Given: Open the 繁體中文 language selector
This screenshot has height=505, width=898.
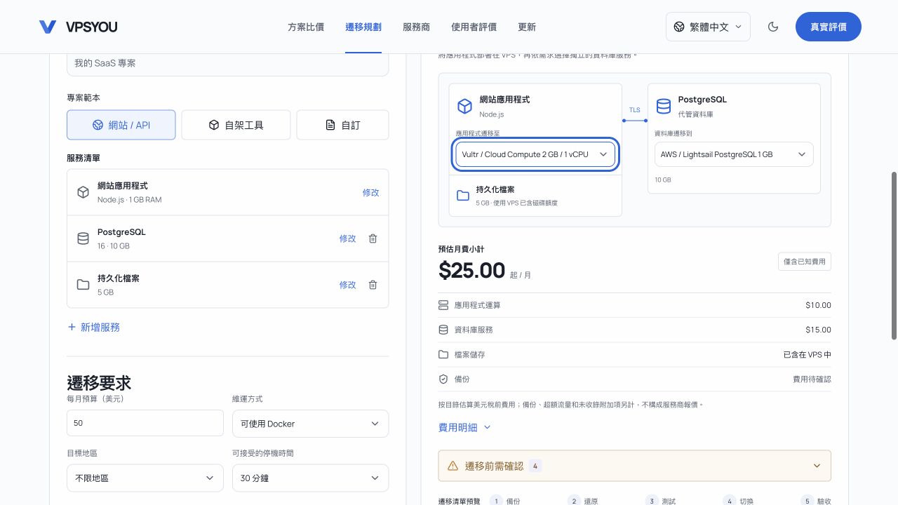Looking at the screenshot, I should click(708, 27).
